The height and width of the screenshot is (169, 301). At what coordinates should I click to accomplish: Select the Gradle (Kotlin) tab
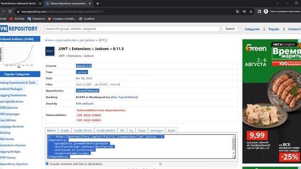pyautogui.click(x=106, y=131)
